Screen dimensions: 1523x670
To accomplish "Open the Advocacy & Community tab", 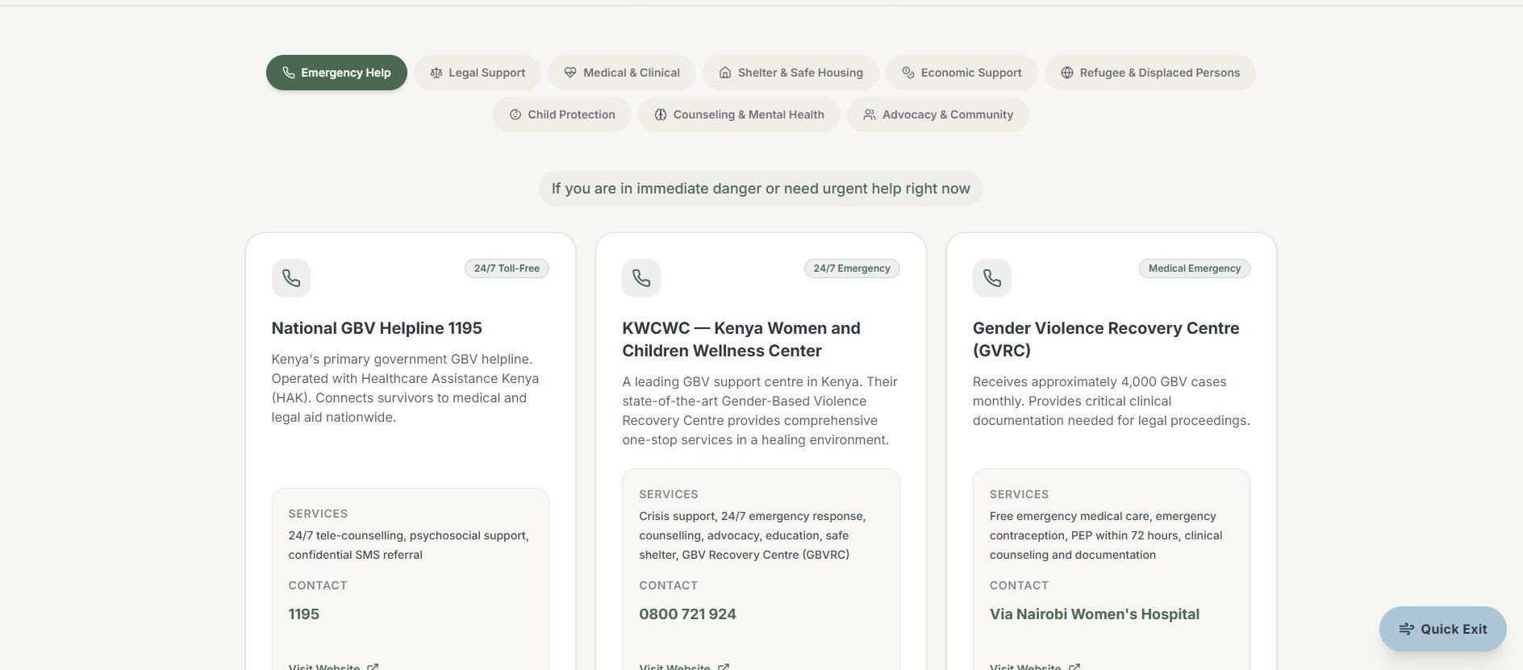I will (x=938, y=114).
